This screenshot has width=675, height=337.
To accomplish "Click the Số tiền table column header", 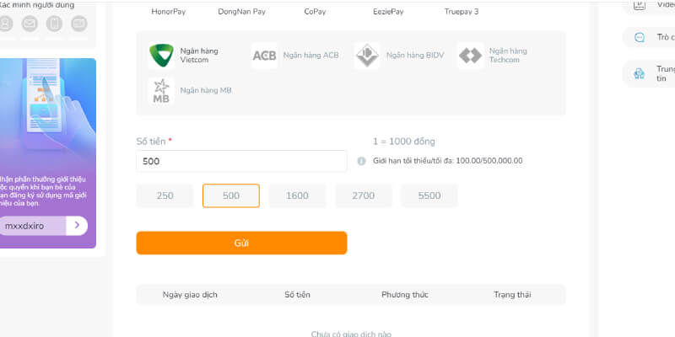I will click(298, 295).
